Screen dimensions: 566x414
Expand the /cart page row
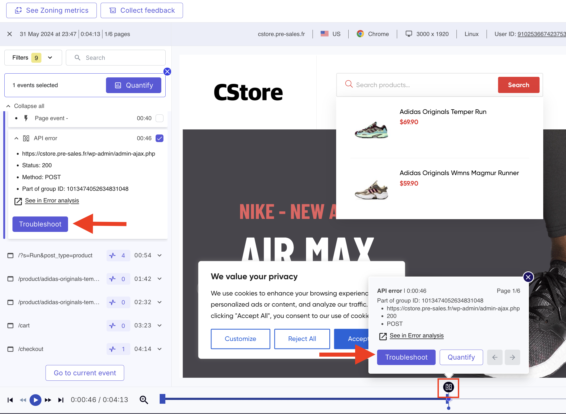160,326
